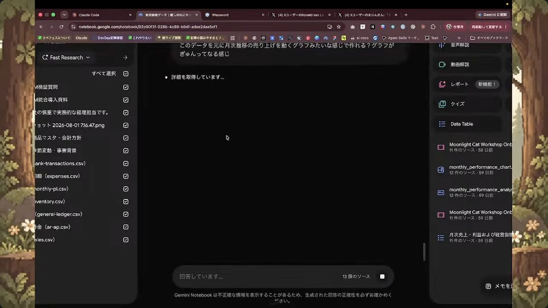Uncheck the monthly-pl.csv checkbox
Viewport: 548px width, 308px height.
click(126, 189)
